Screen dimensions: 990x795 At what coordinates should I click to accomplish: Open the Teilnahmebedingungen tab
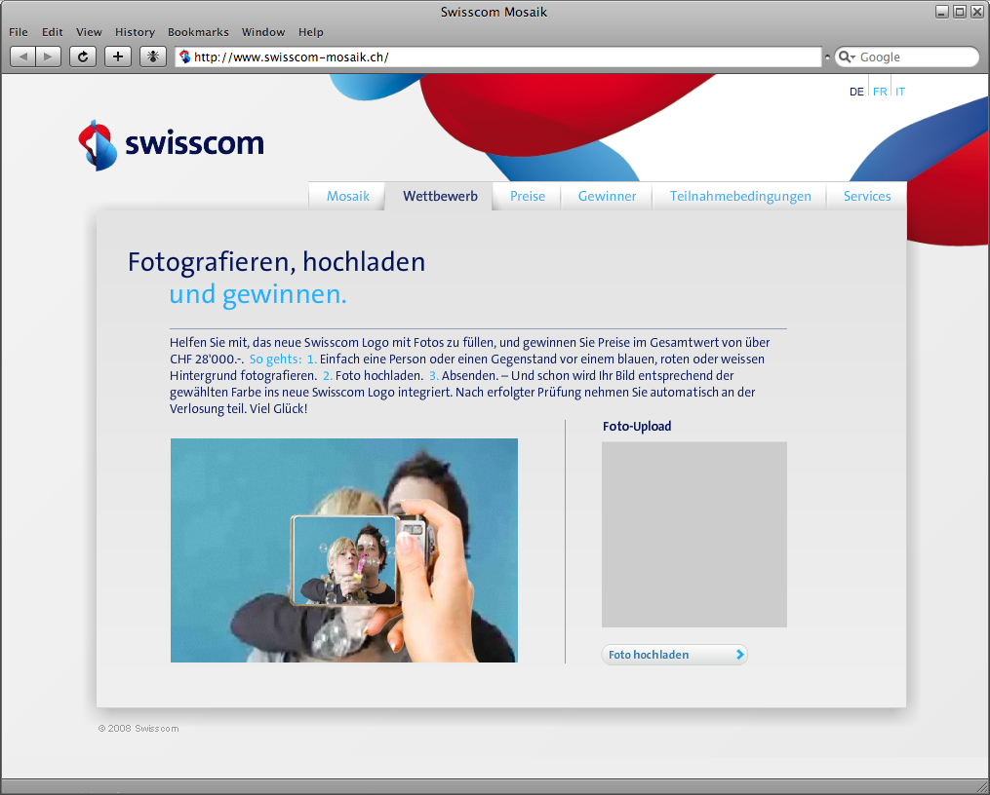[740, 196]
